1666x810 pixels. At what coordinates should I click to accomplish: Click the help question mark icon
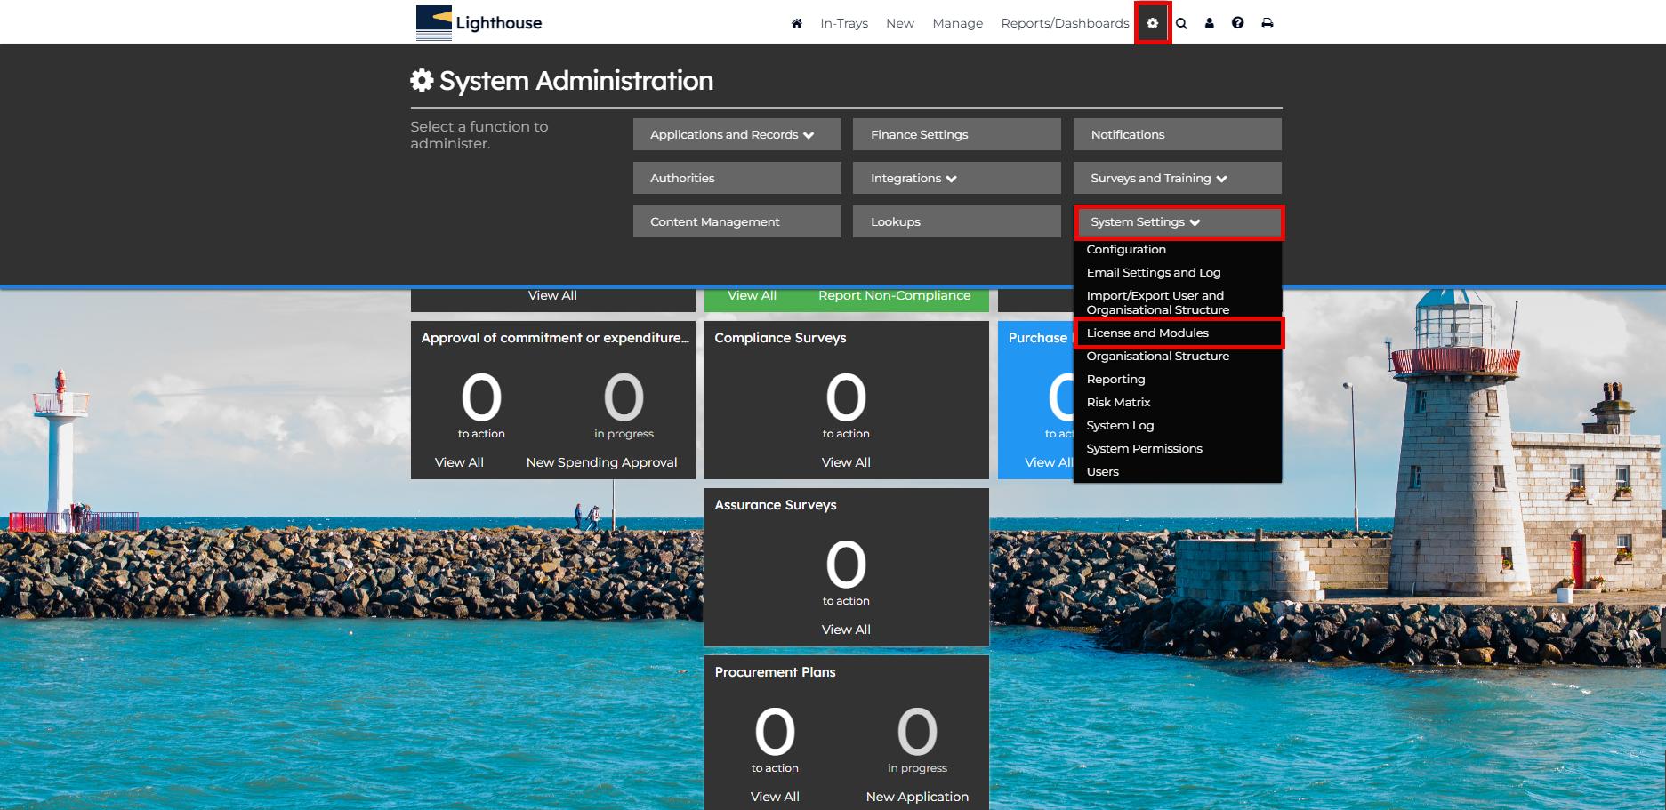pyautogui.click(x=1237, y=23)
